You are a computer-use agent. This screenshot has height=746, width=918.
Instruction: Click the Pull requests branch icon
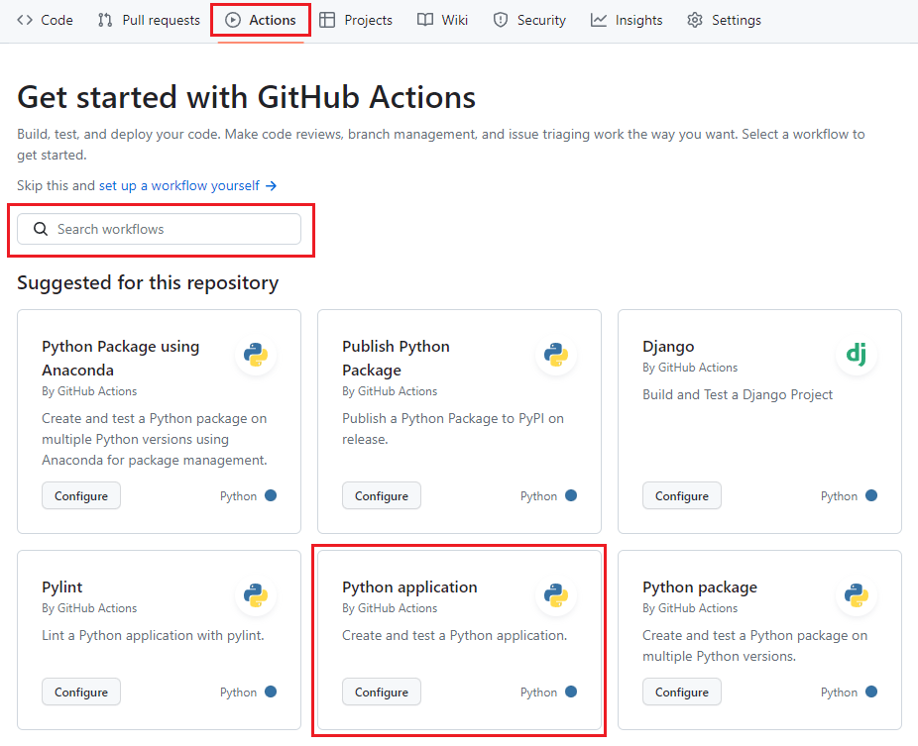pos(105,20)
